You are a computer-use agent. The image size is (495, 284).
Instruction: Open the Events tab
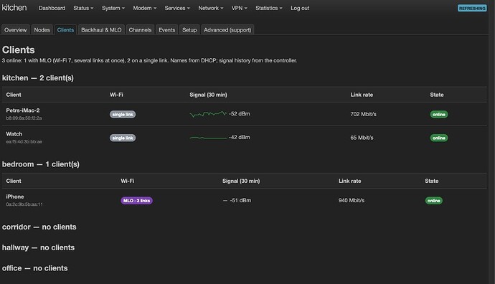(167, 30)
